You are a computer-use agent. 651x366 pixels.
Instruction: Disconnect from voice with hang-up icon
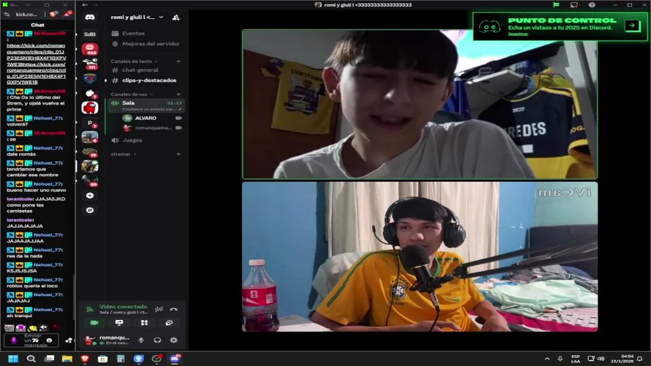(173, 309)
